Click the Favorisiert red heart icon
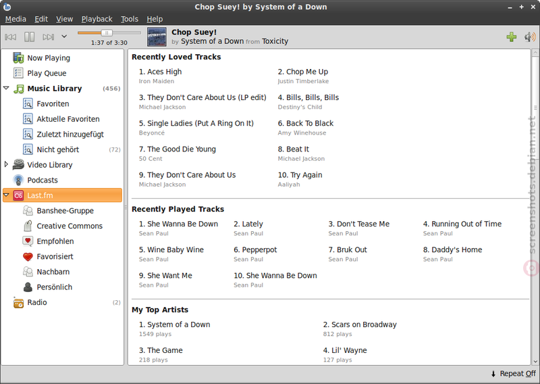 point(28,256)
